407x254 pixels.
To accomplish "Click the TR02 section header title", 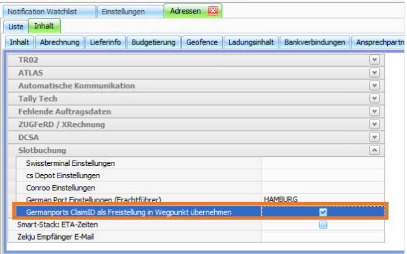I will [28, 60].
